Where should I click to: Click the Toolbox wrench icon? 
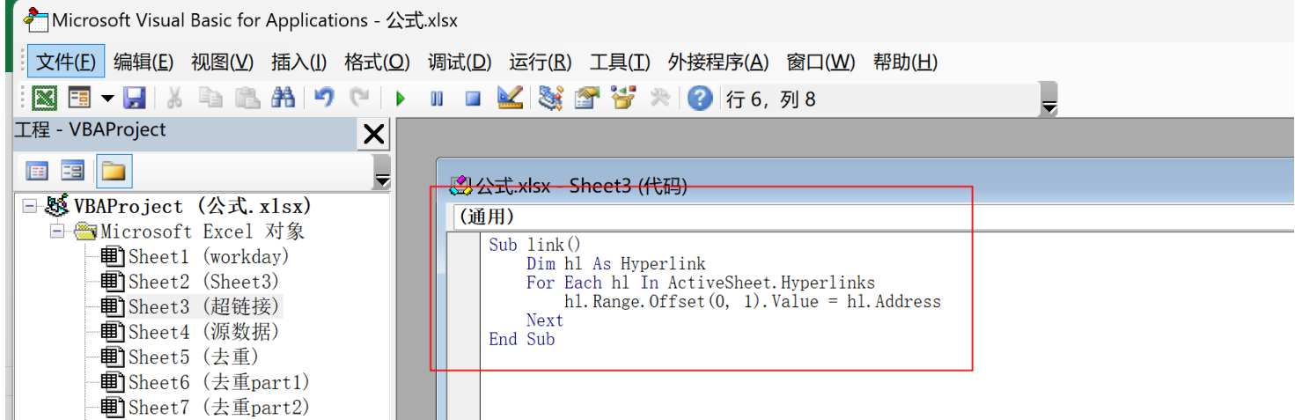pos(659,98)
